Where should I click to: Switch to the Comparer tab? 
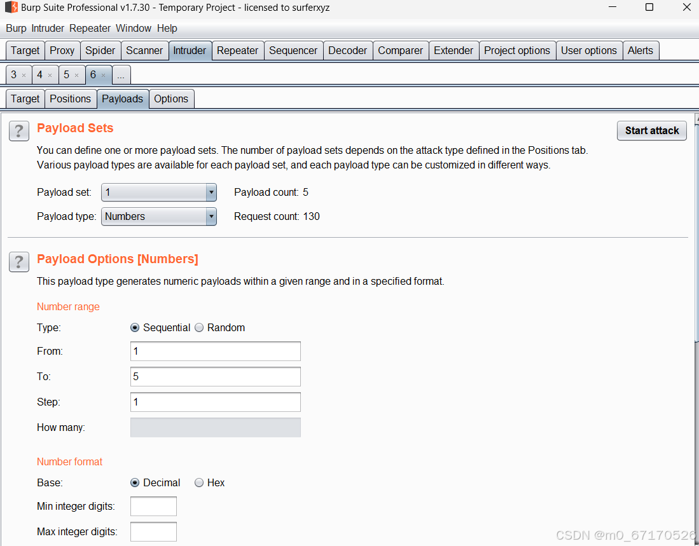pyautogui.click(x=400, y=50)
